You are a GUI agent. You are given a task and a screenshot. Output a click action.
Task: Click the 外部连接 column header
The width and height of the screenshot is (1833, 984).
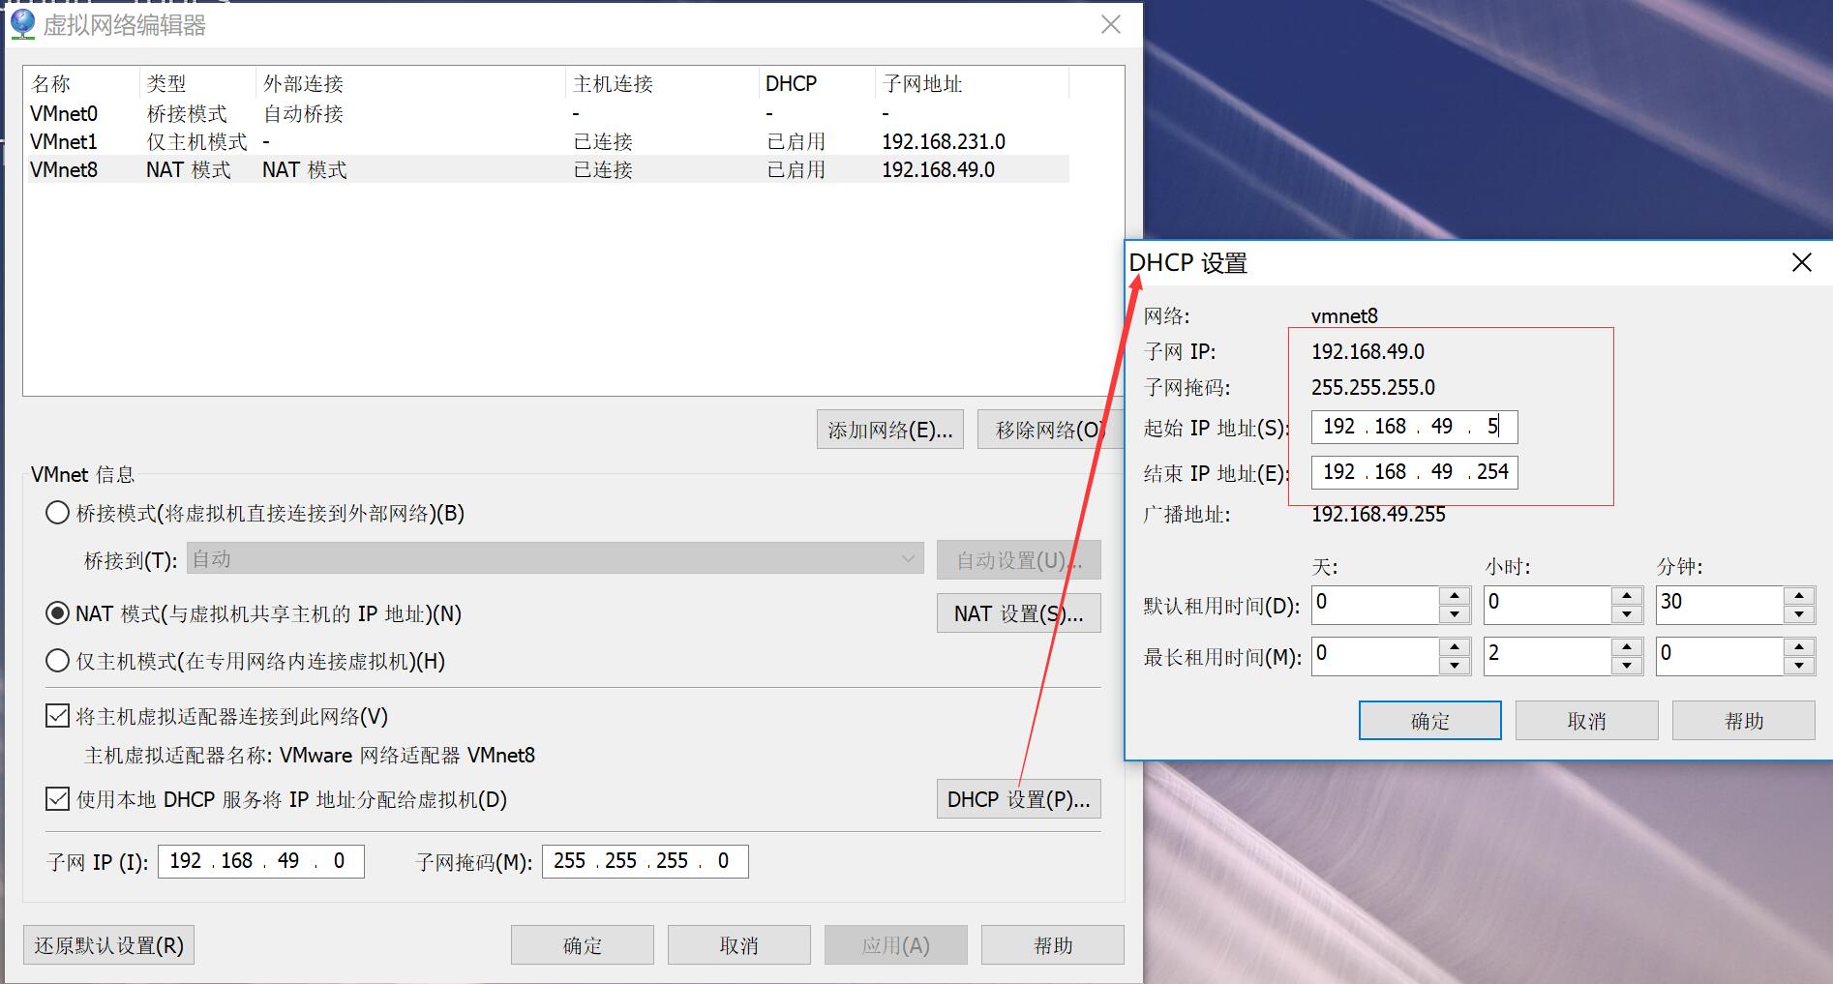tap(411, 83)
